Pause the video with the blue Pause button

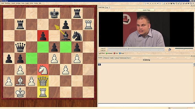point(121,53)
